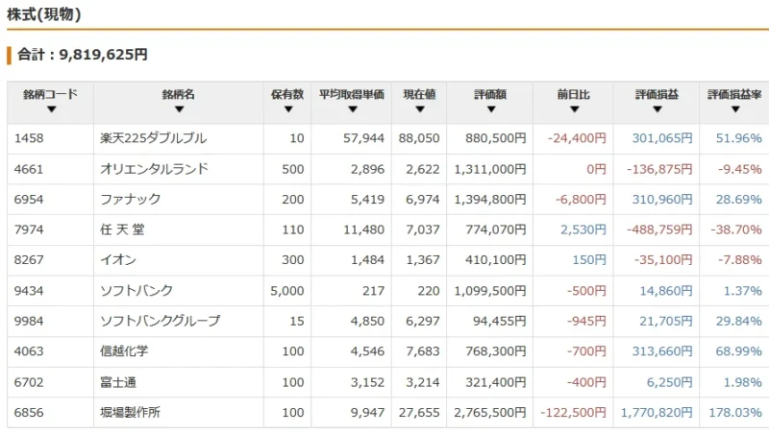This screenshot has height=434, width=769.
Task: Click valuation 880,500円 for 楽天225ダブルブル
Action: coord(496,138)
